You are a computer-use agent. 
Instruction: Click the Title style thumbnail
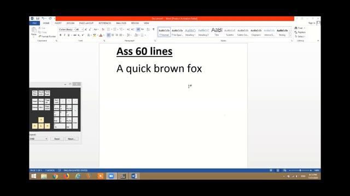click(217, 32)
